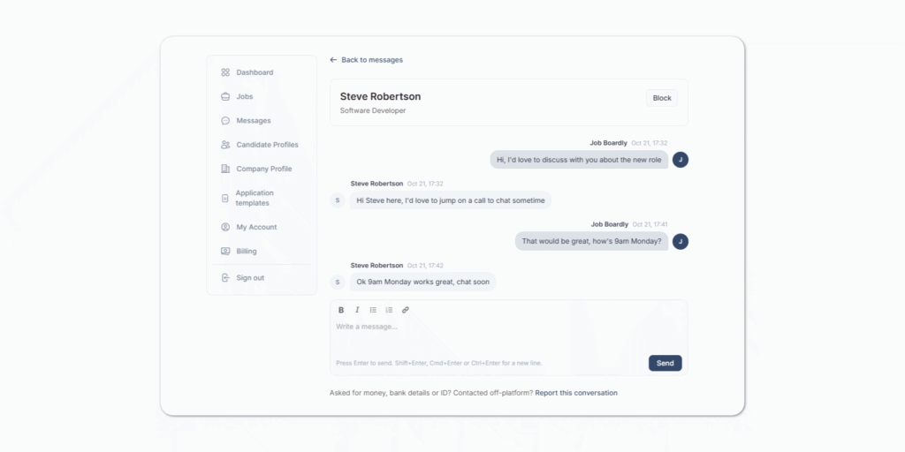Click the briefcase Jobs icon
905x452 pixels.
[x=225, y=97]
